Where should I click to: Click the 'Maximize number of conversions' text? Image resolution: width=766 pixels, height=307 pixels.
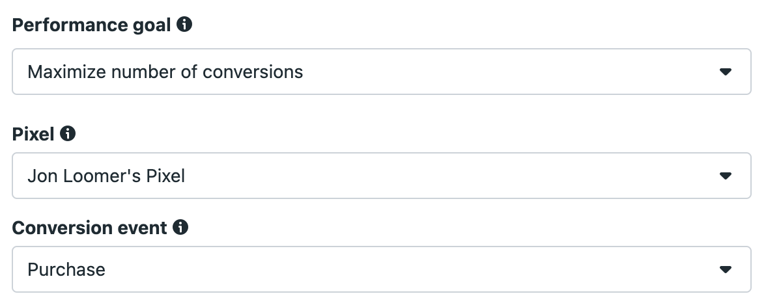(165, 72)
